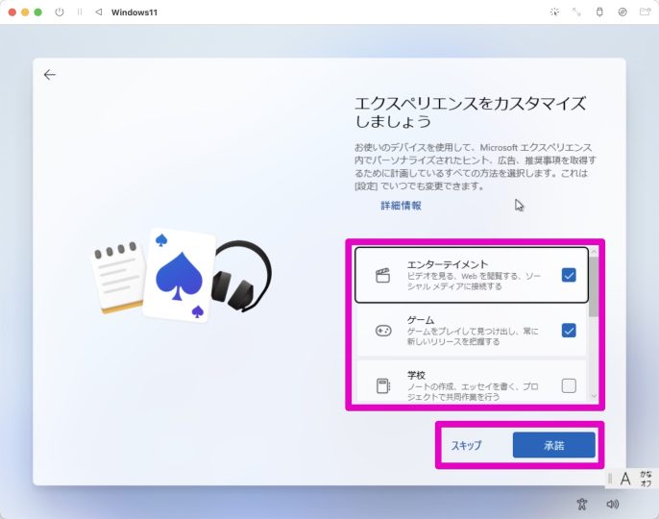This screenshot has width=659, height=519.
Task: Click the brightness sparkle icon in title bar
Action: point(554,12)
